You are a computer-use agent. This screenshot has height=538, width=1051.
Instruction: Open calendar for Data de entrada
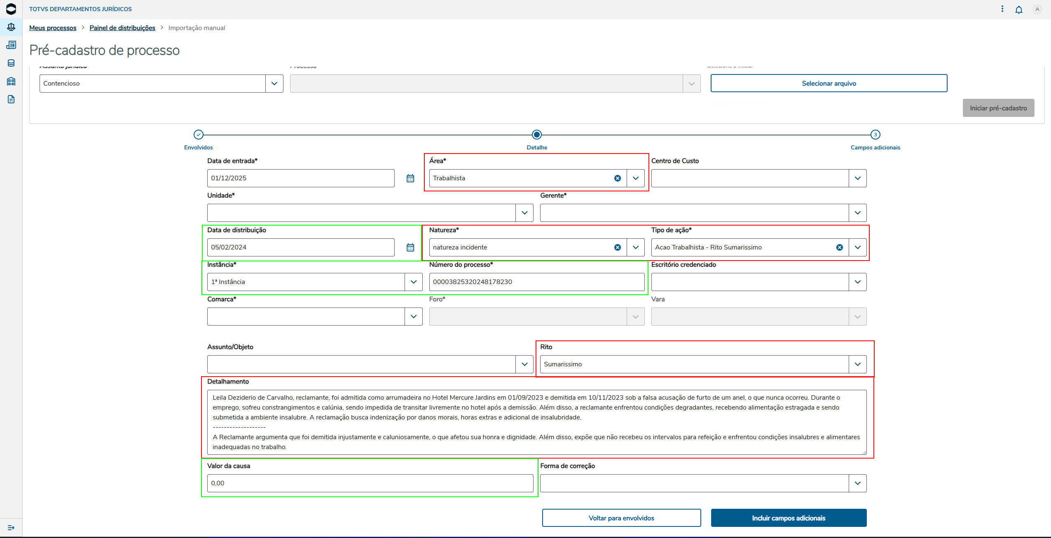[x=410, y=178]
